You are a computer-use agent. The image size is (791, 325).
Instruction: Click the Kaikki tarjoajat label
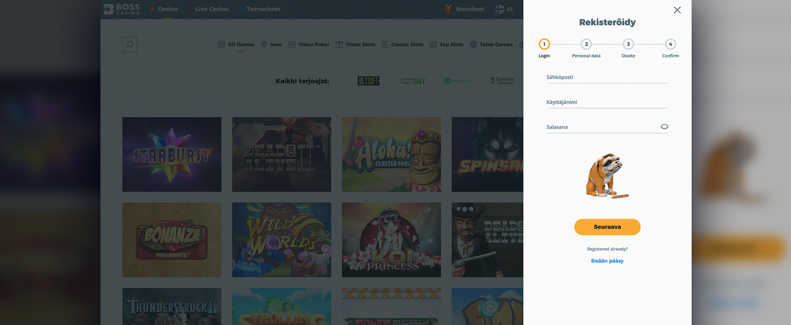302,81
